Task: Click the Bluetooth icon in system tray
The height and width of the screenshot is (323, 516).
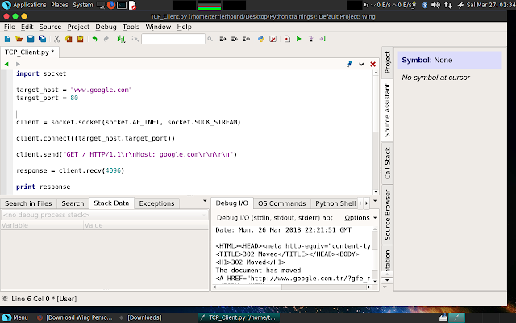Action: pos(425,5)
